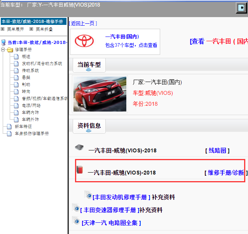This screenshot has height=234, width=248.
Task: Open 车身损伤修理手册 document
Action: click(32, 133)
